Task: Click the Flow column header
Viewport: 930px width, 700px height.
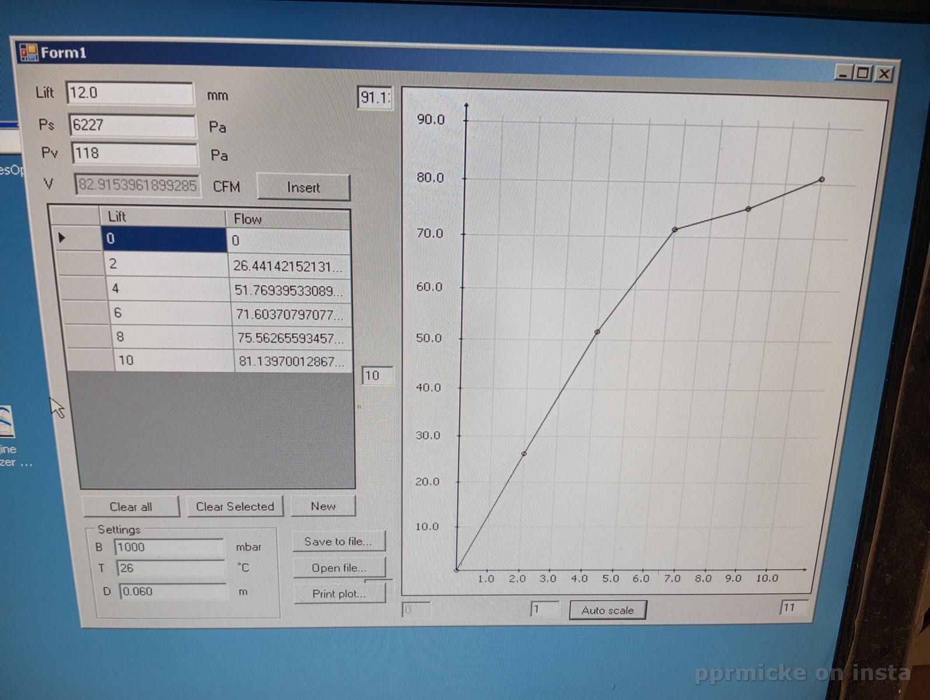Action: click(287, 219)
